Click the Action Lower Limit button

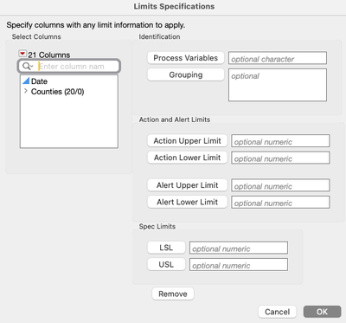tap(187, 158)
